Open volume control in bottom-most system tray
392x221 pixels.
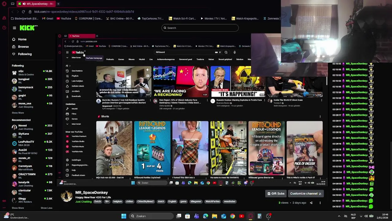point(366,216)
